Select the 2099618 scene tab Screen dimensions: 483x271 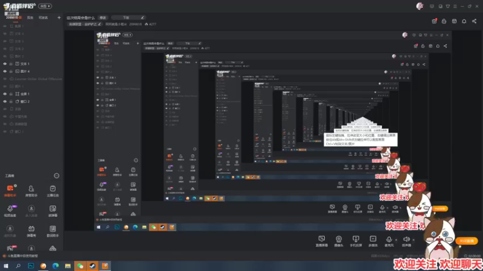[13, 17]
